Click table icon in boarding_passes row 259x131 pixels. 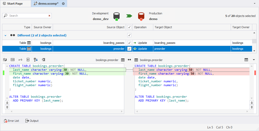[x=29, y=43]
